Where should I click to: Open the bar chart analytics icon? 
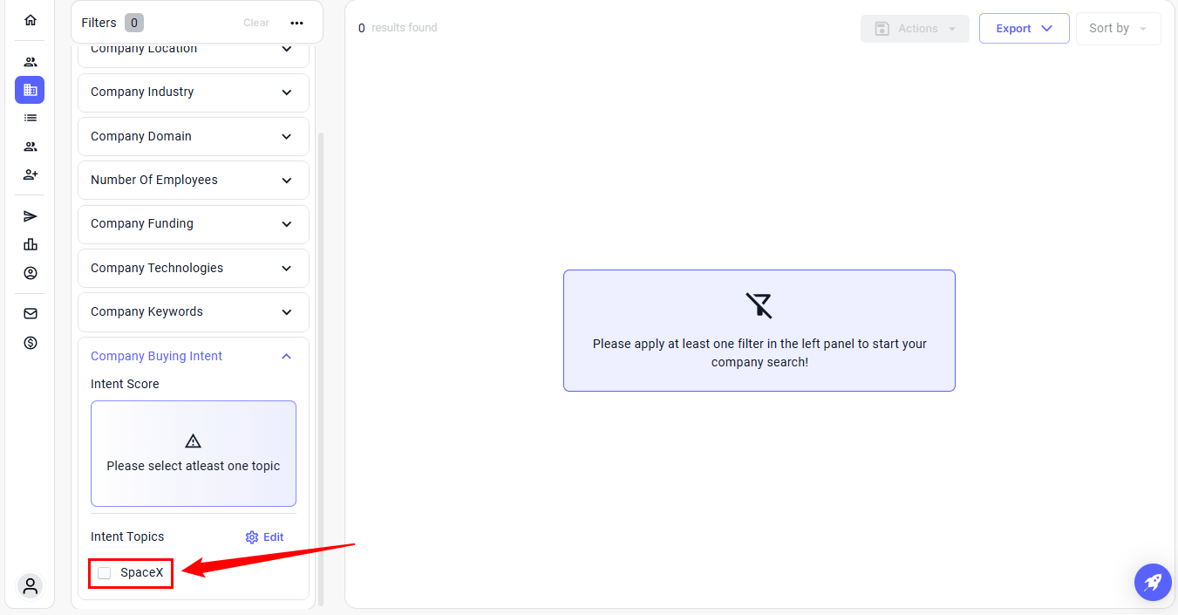tap(31, 244)
